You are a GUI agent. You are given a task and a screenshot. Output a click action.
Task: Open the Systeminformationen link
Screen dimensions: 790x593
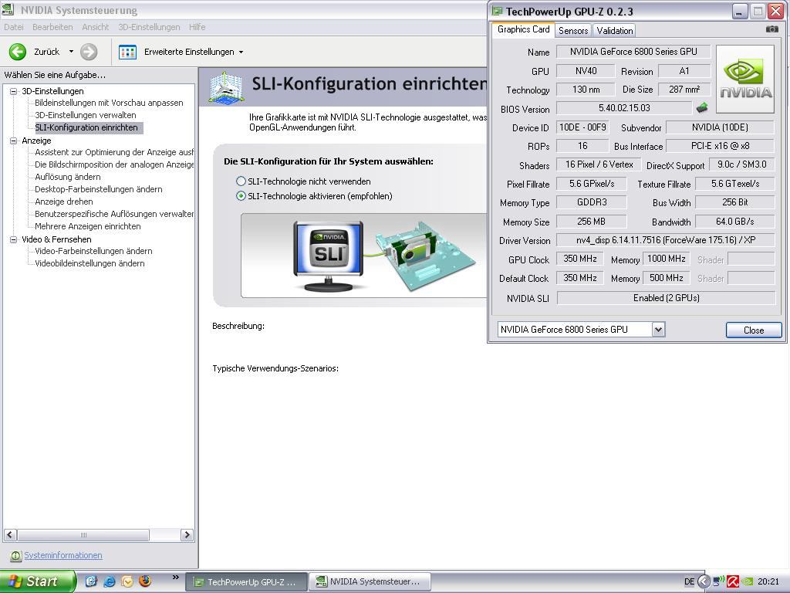coord(63,555)
